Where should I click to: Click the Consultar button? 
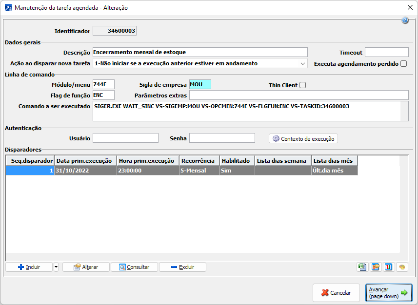pyautogui.click(x=134, y=267)
